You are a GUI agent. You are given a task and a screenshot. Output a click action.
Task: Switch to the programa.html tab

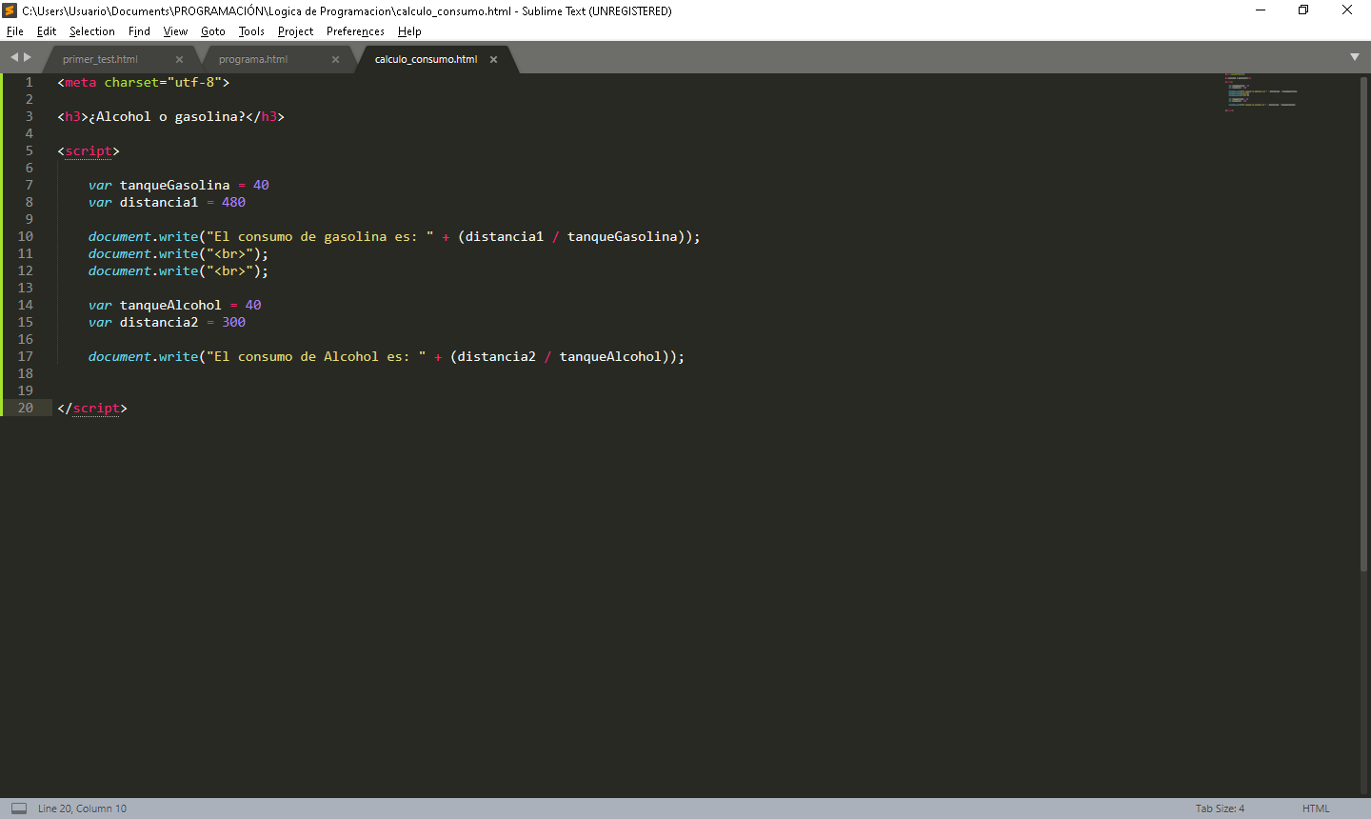253,59
